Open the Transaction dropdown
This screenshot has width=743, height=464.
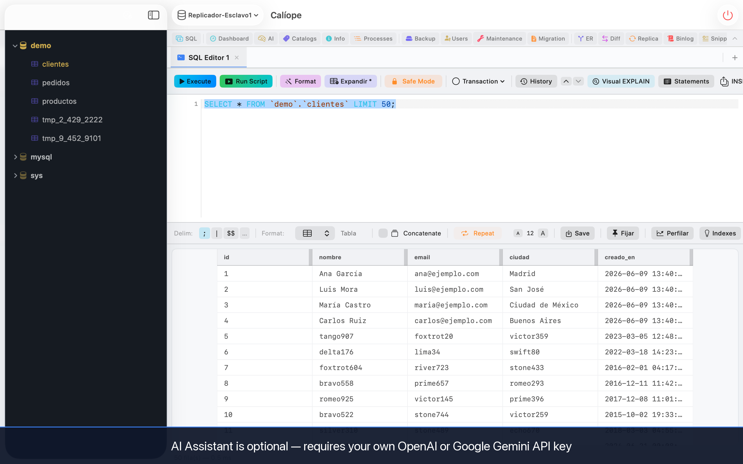click(x=478, y=81)
